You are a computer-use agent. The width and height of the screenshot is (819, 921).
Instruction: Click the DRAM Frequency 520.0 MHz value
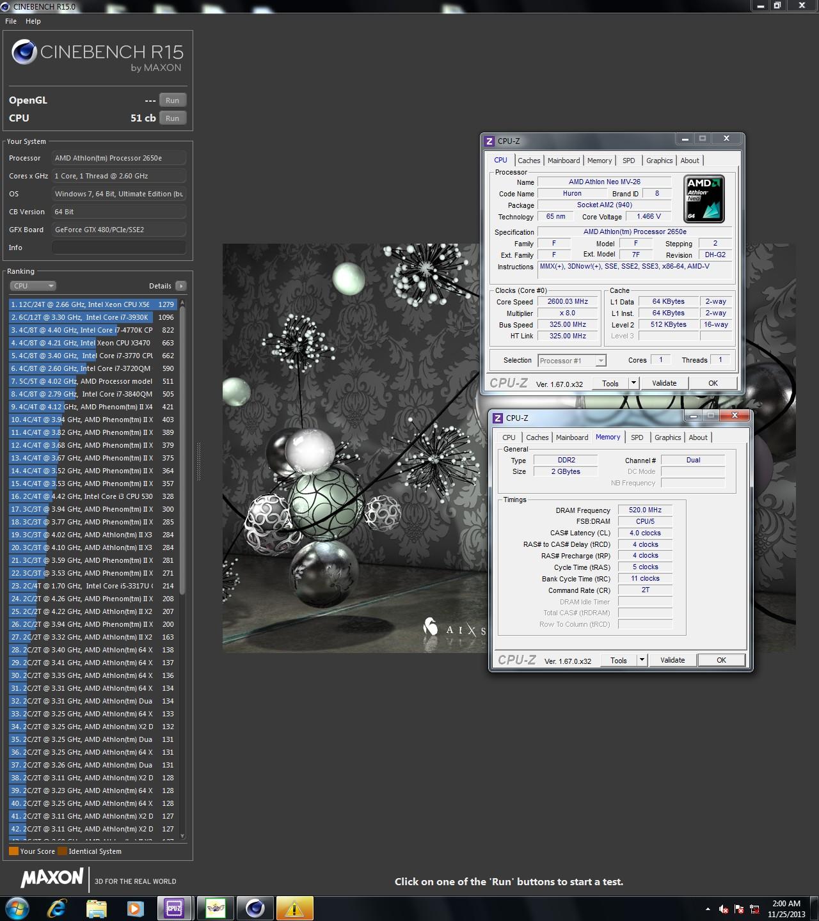click(x=645, y=510)
